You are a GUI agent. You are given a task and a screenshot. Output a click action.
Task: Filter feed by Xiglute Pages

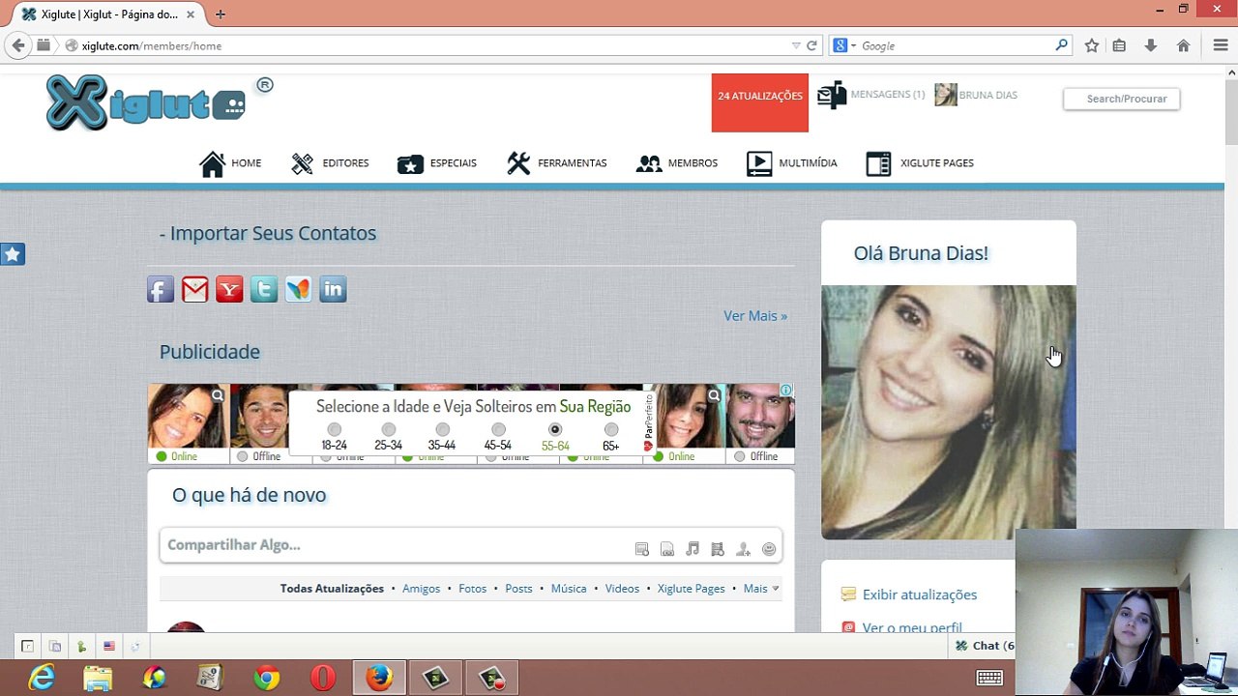pos(691,589)
